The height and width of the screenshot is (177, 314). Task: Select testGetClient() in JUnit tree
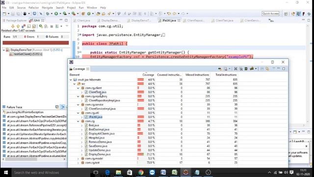click(x=28, y=54)
